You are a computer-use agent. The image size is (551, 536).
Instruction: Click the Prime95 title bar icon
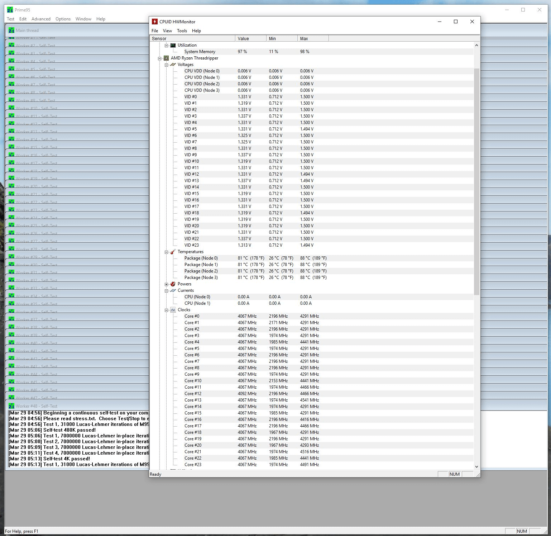(x=10, y=10)
